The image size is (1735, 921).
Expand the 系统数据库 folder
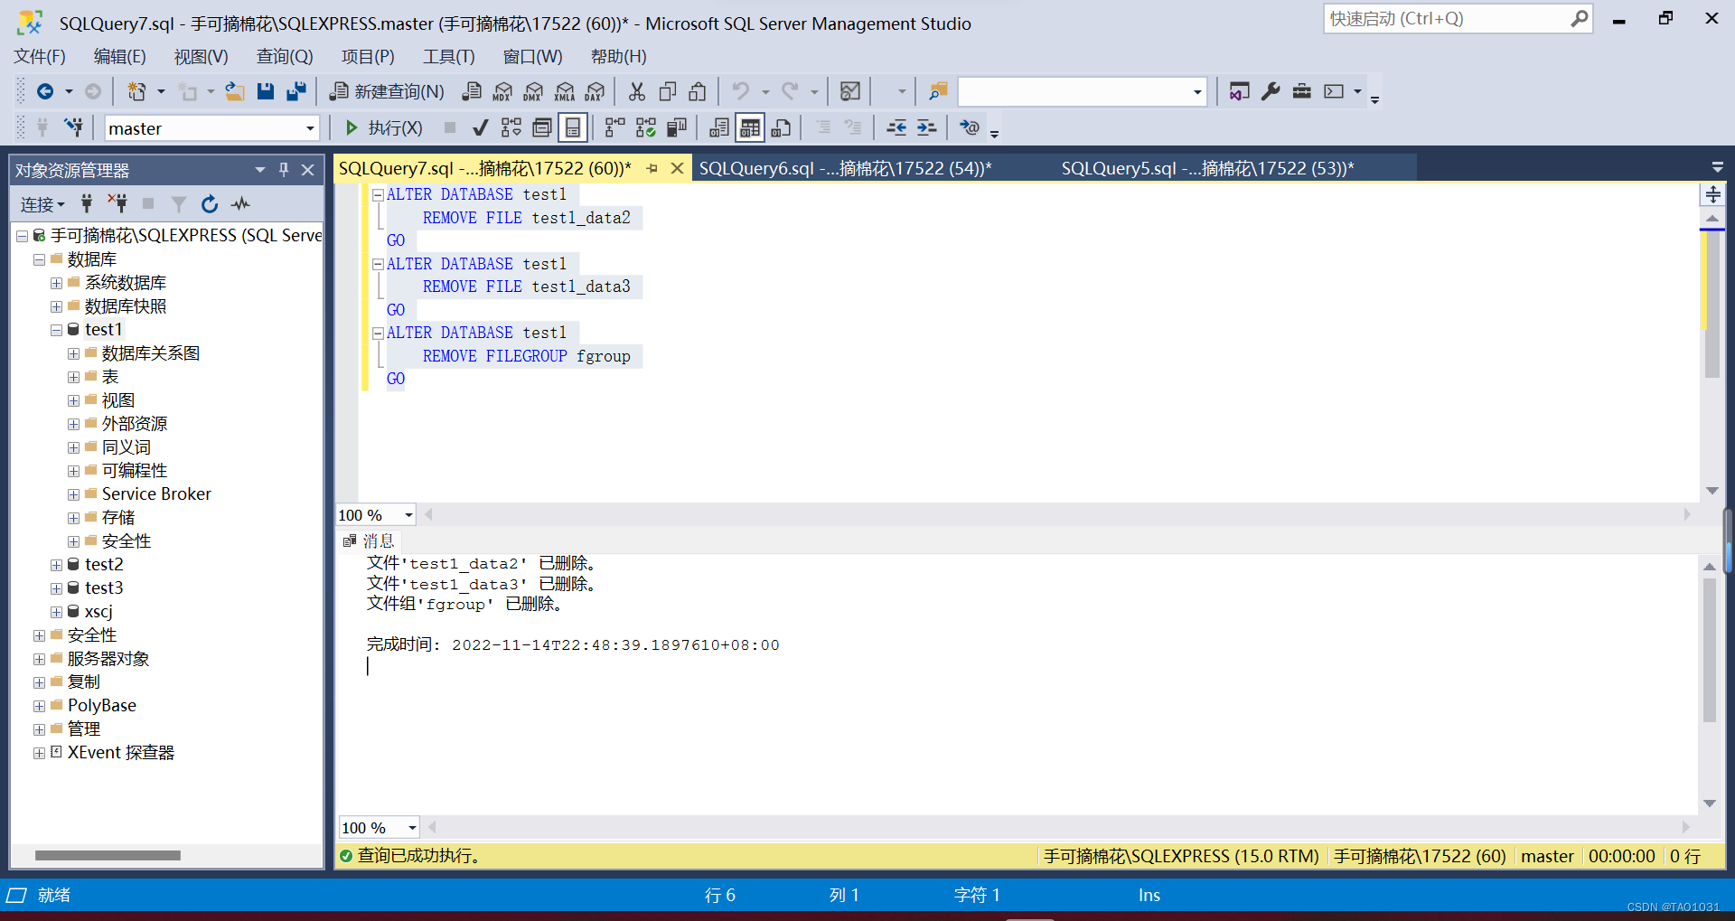tap(56, 283)
